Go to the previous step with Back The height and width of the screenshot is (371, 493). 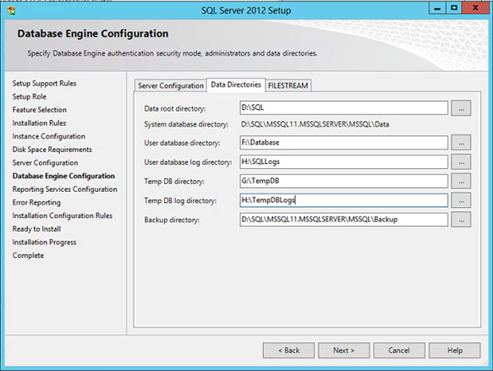(x=288, y=350)
